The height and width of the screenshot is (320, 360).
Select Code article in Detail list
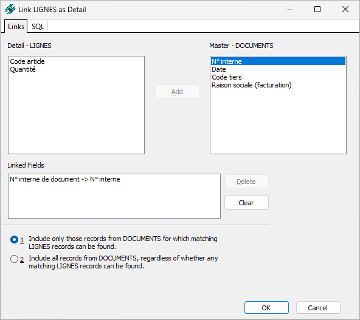click(x=27, y=61)
